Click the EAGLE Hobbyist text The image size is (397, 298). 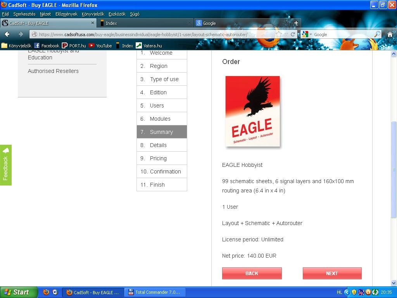[x=242, y=165]
